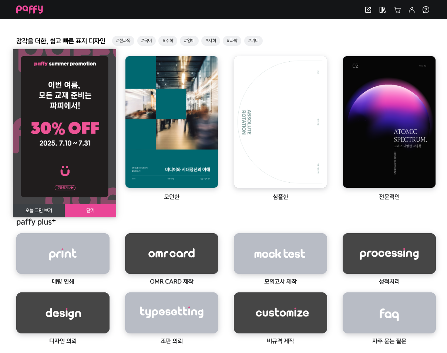Viewport: 447px width, 353px height.
Task: Open the Absolute Rotation 심플한 cover thumbnail
Action: pyautogui.click(x=280, y=122)
